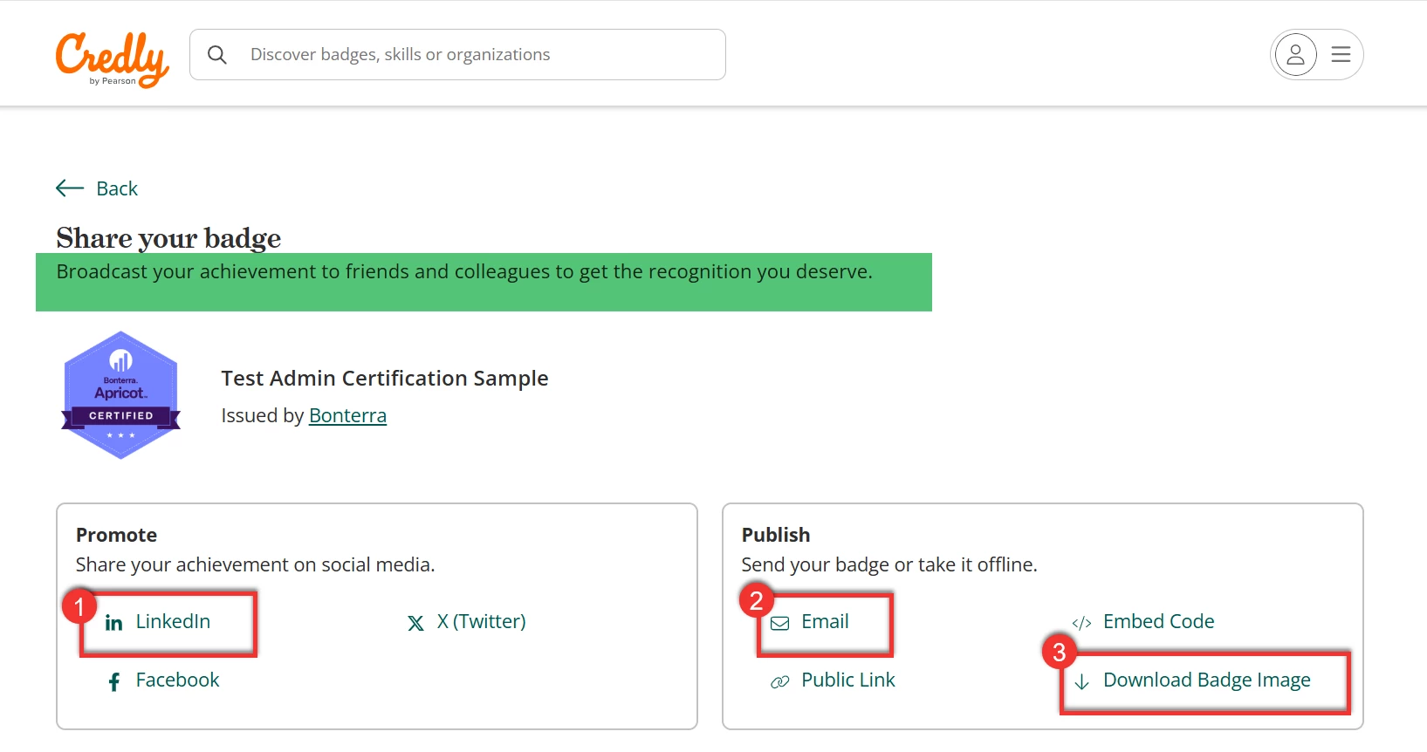Go back via the Back link

(117, 188)
